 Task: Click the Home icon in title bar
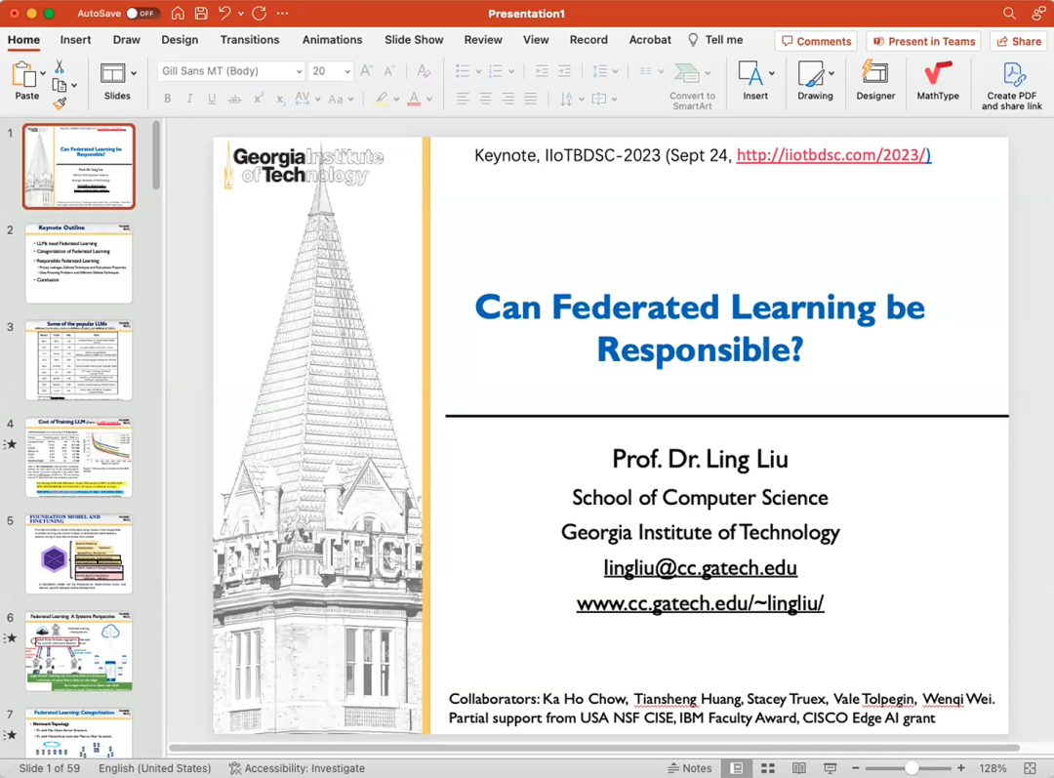pos(178,13)
